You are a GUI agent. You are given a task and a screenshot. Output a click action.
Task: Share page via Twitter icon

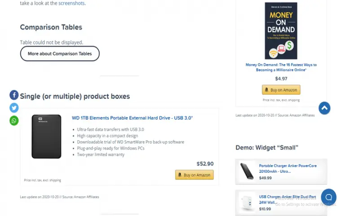point(14,108)
